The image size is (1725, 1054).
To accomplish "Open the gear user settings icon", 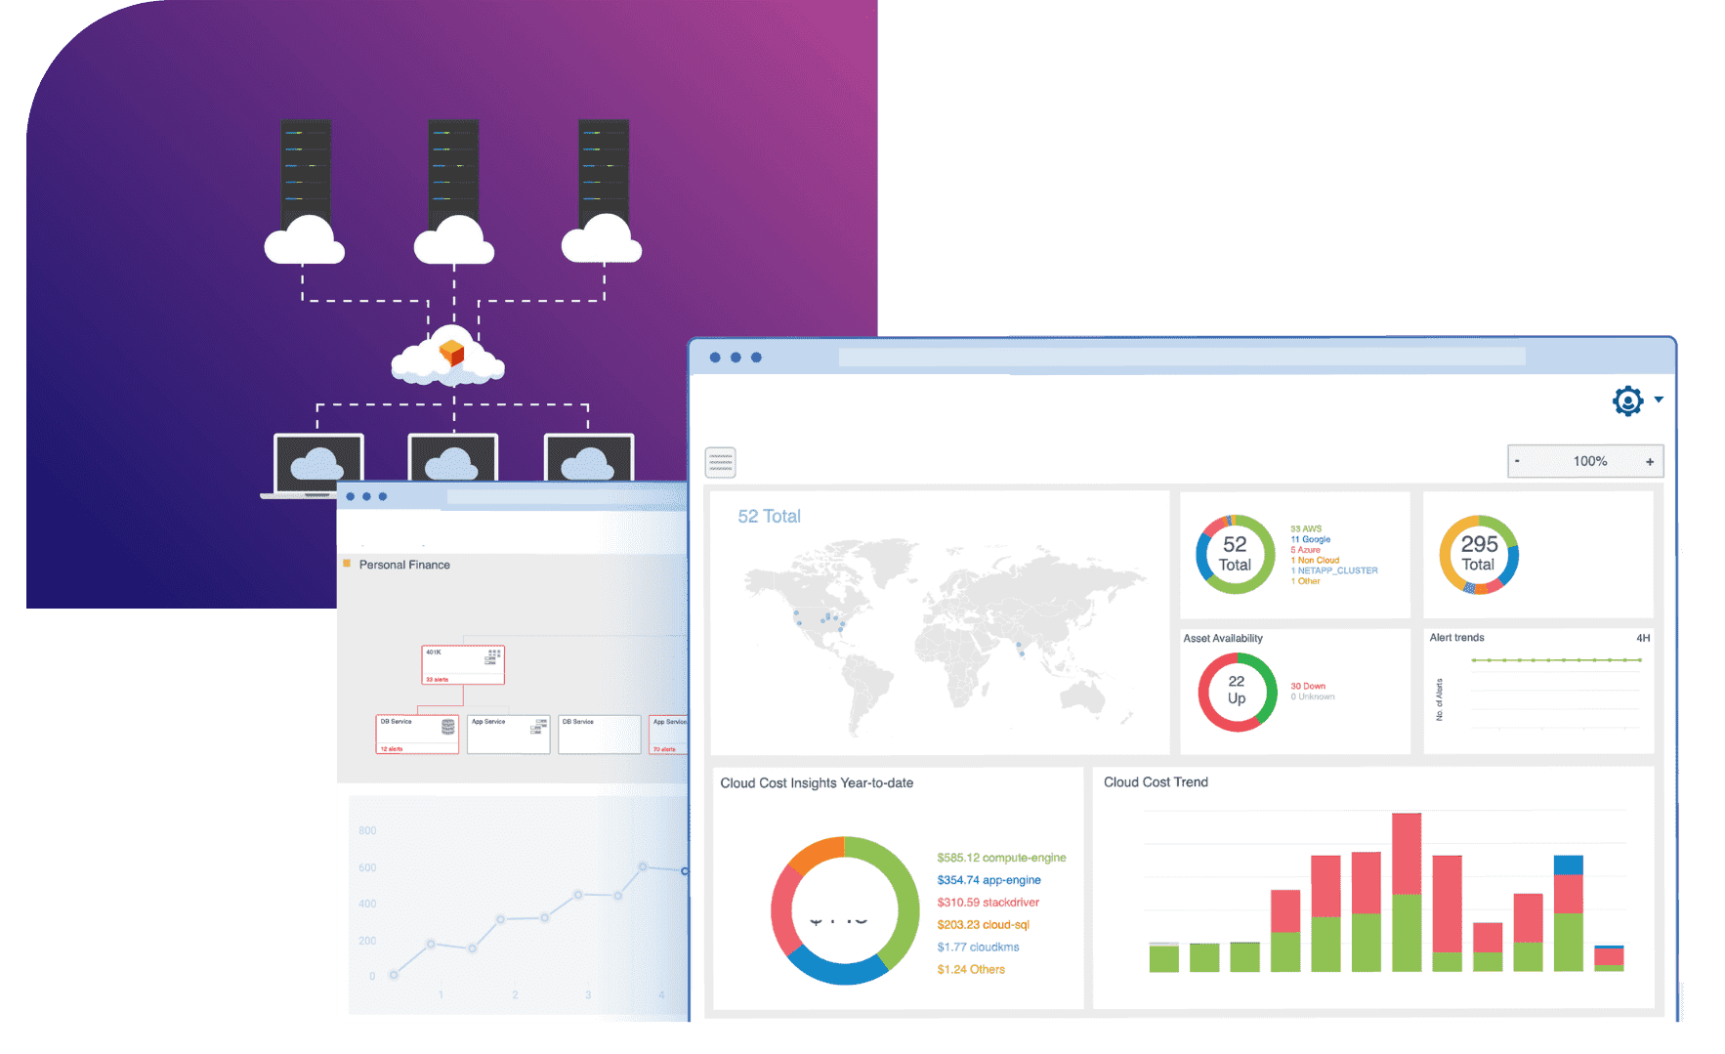I will 1627,401.
